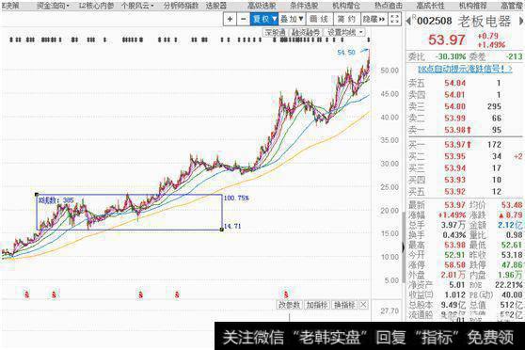Viewport: 525px width, 350px height.
Task: Close indicator panel with X button
Action: pyautogui.click(x=363, y=305)
